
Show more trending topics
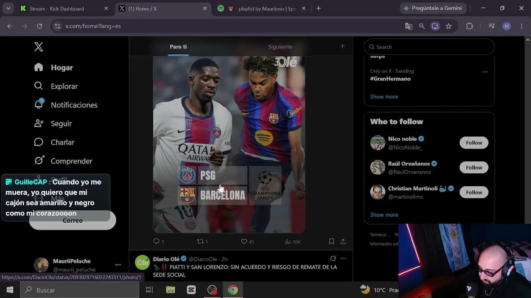384,96
